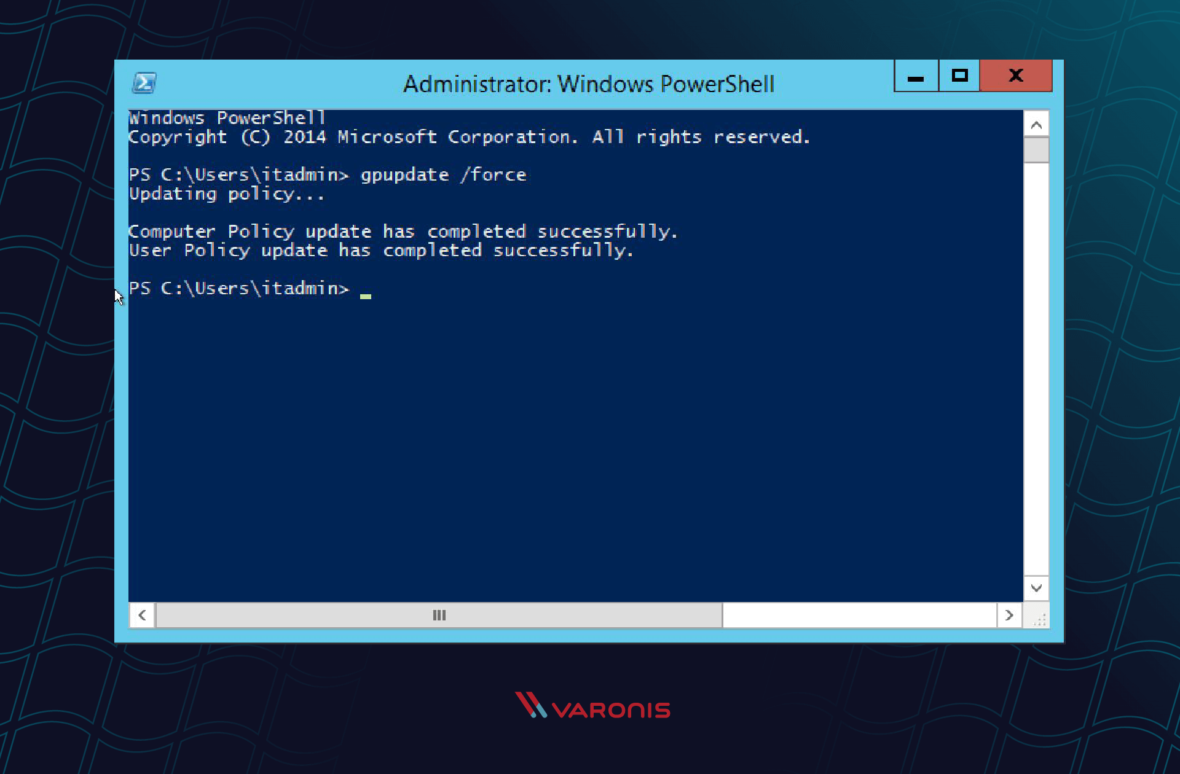The height and width of the screenshot is (774, 1180).
Task: Click the horizontal scrollbar thumb
Action: click(439, 615)
